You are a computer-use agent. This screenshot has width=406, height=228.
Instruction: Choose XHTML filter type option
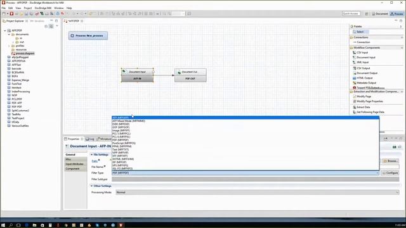click(246, 159)
